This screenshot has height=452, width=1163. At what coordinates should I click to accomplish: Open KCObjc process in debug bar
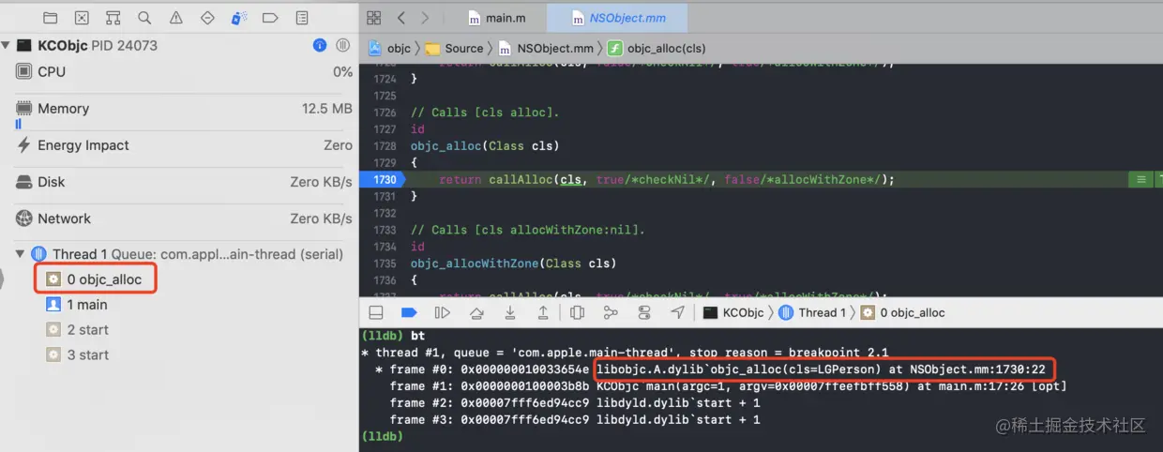point(733,312)
